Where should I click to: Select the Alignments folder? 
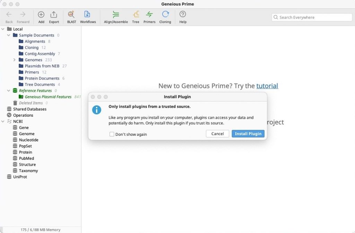click(x=35, y=41)
